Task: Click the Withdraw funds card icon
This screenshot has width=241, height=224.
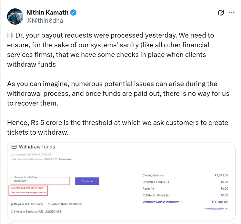Action: coord(14,147)
